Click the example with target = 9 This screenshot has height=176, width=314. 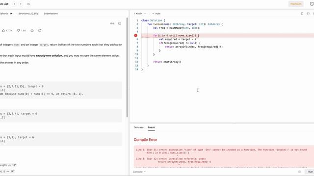click(x=61, y=90)
